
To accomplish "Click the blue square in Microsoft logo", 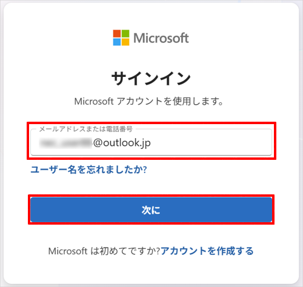I will click(x=117, y=42).
